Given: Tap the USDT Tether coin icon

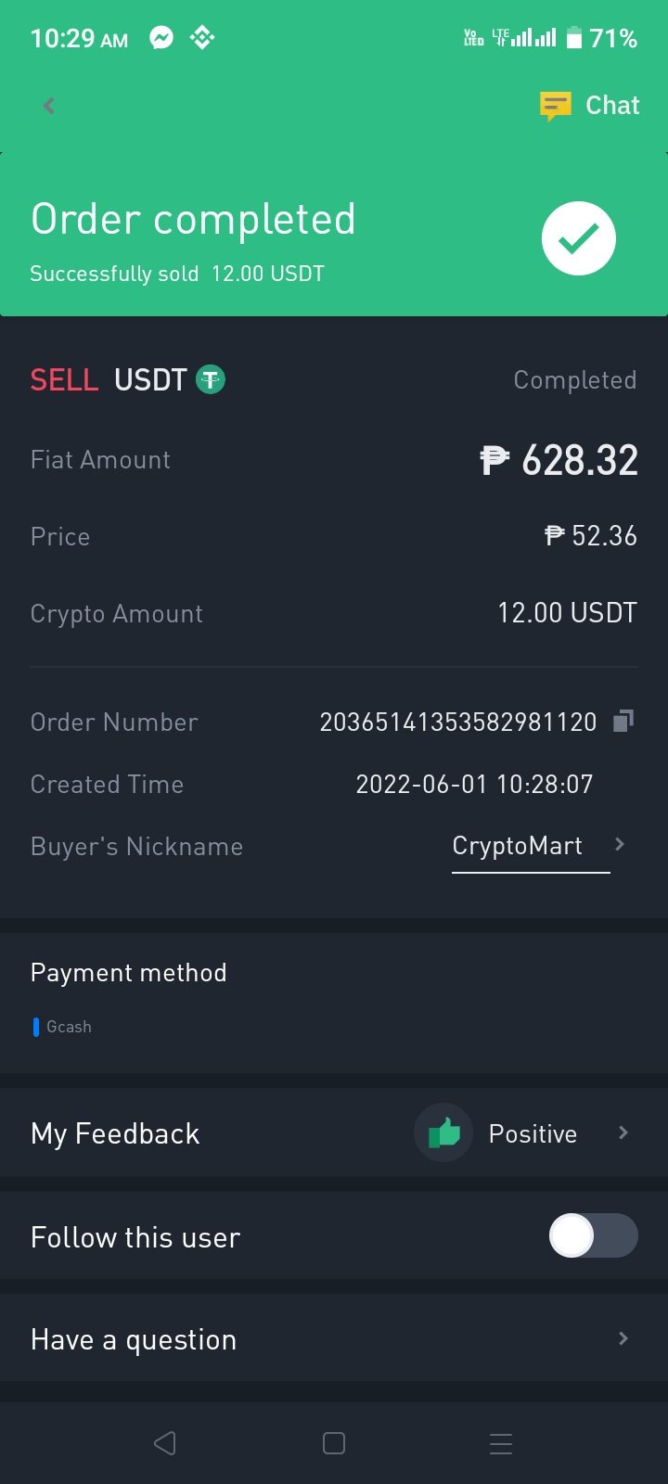Looking at the screenshot, I should (x=211, y=379).
